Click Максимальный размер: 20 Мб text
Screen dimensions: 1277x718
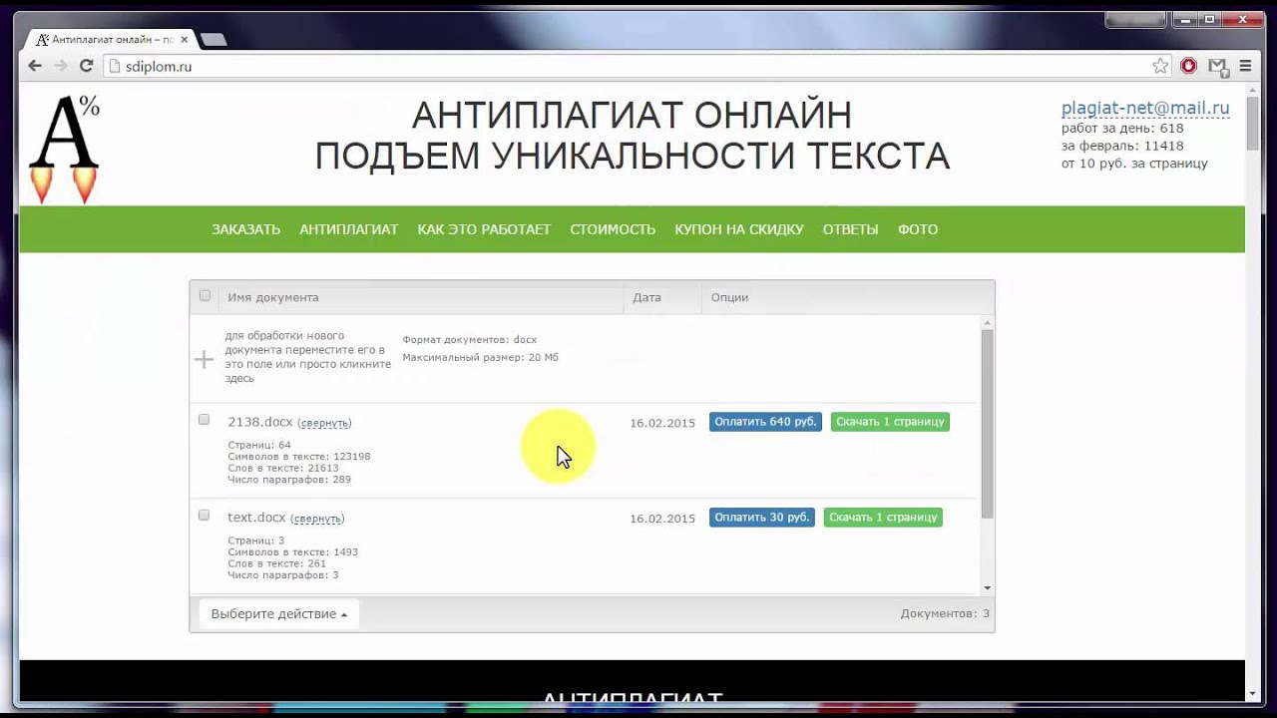pos(480,357)
